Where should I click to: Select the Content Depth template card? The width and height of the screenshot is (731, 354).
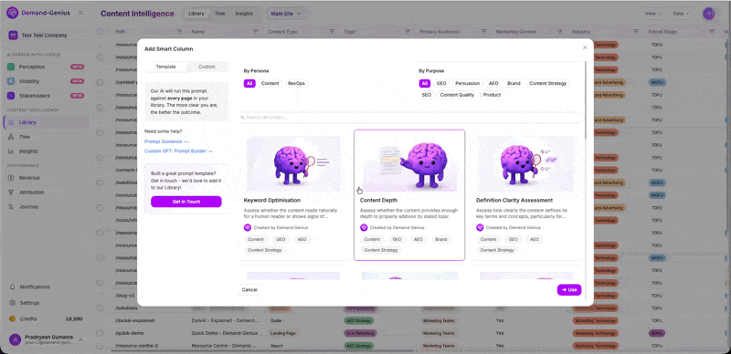tap(409, 194)
